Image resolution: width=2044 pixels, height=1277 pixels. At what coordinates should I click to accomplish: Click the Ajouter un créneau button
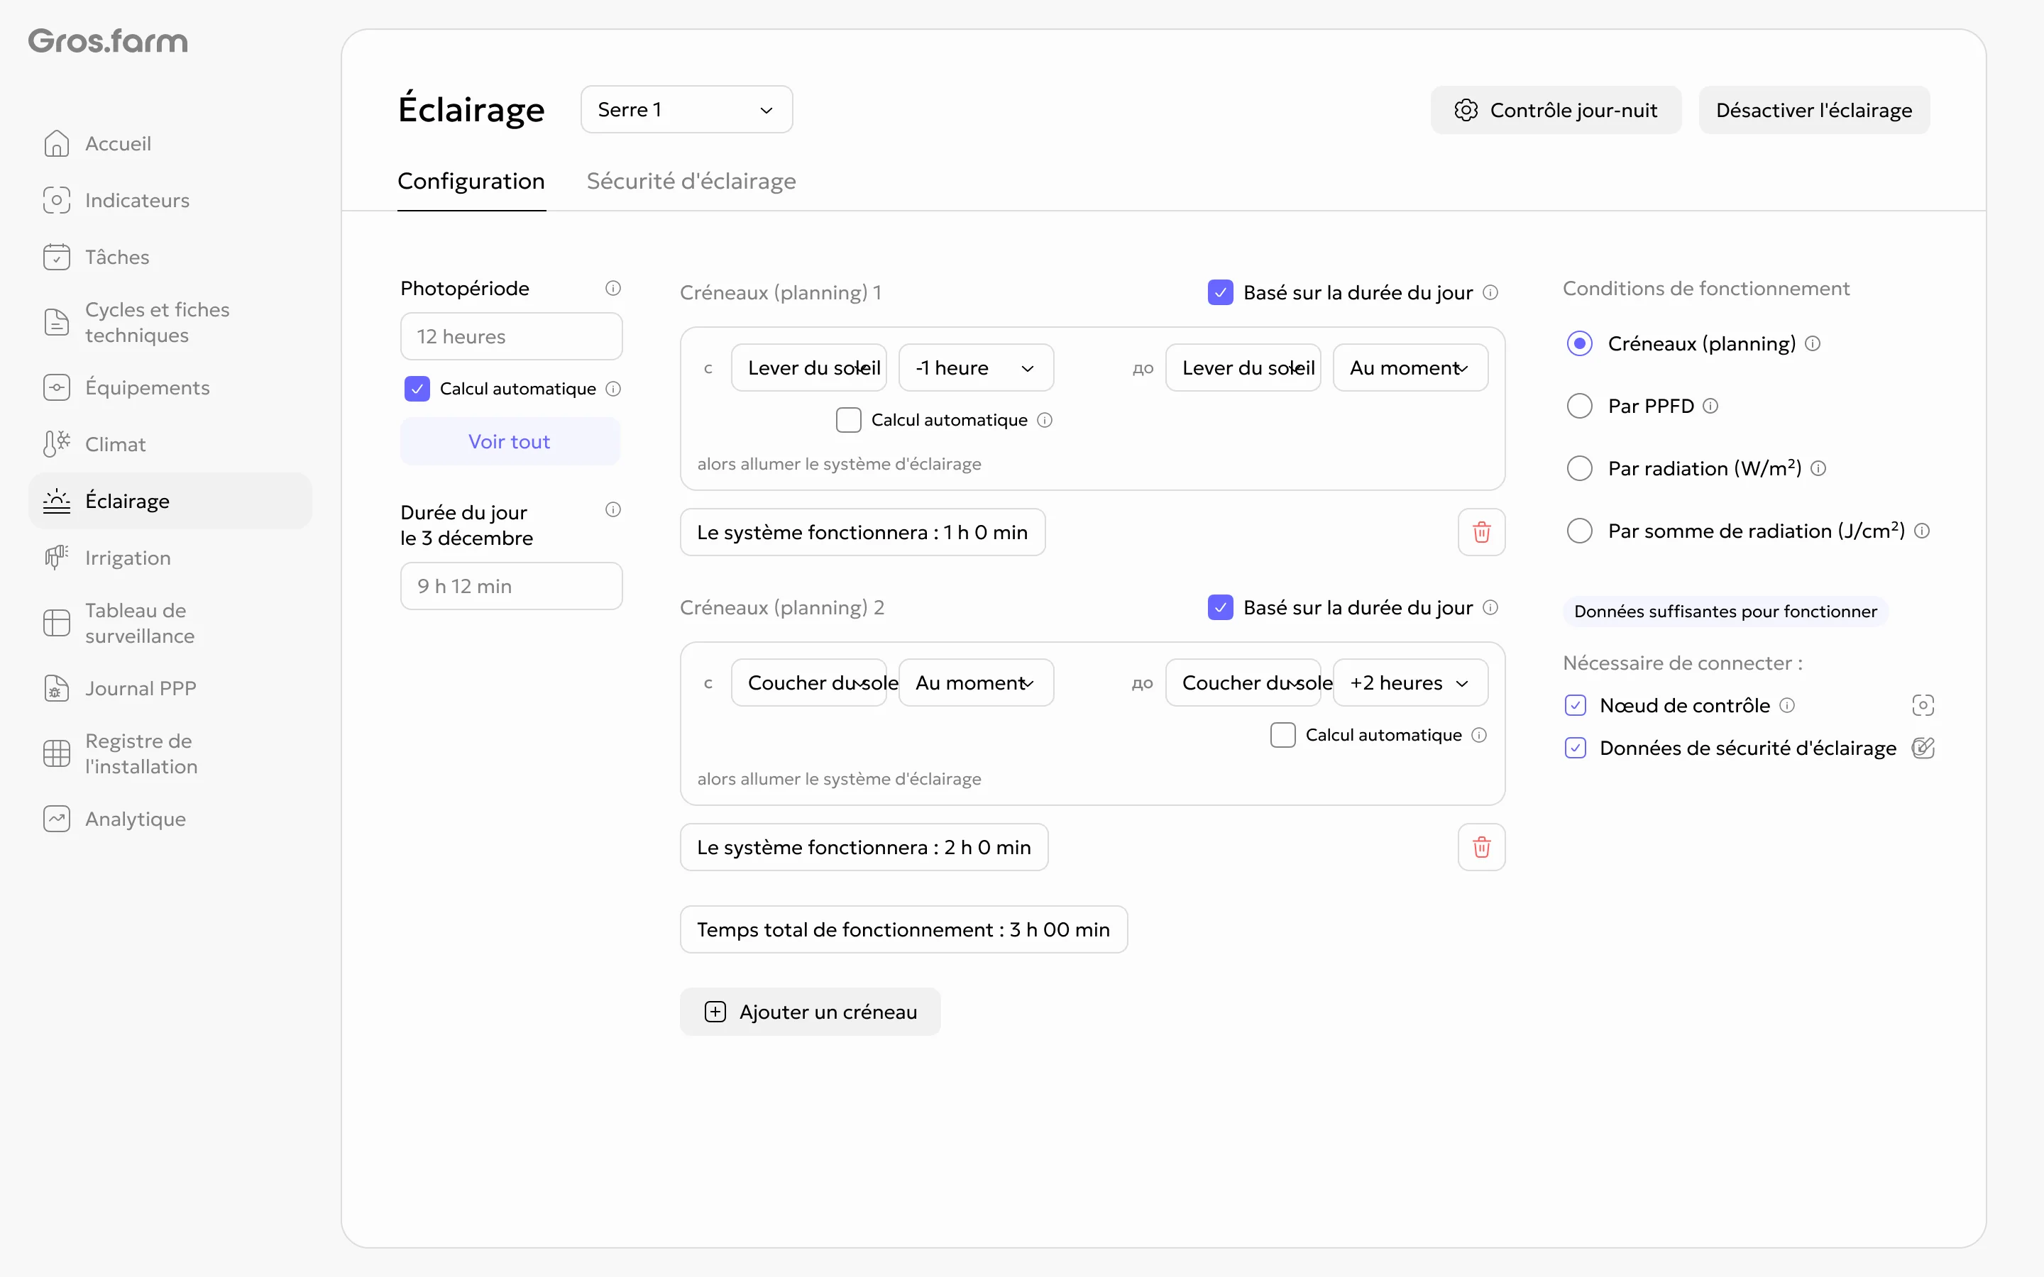click(810, 1012)
